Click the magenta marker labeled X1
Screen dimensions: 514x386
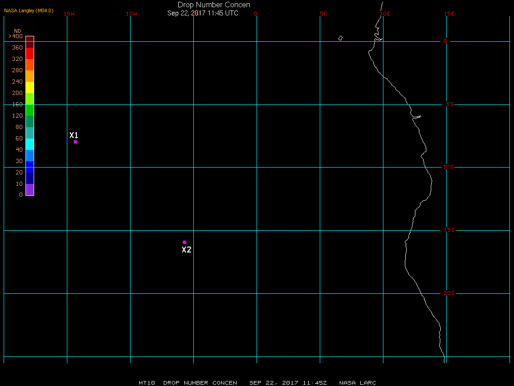(x=76, y=142)
